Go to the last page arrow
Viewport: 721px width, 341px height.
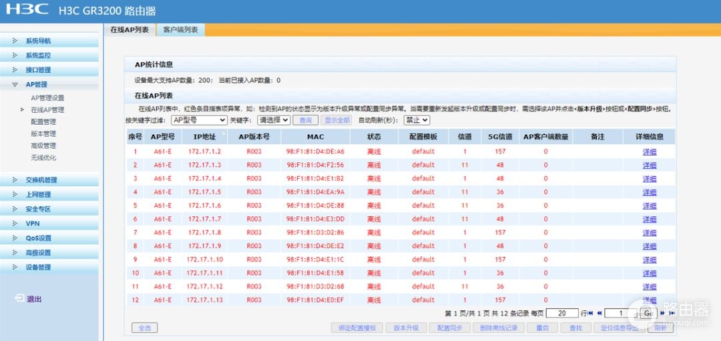[672, 313]
